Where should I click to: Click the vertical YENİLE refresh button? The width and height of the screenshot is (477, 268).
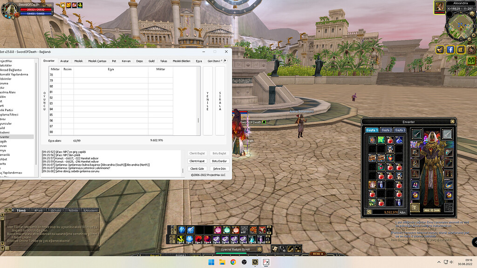pos(207,100)
